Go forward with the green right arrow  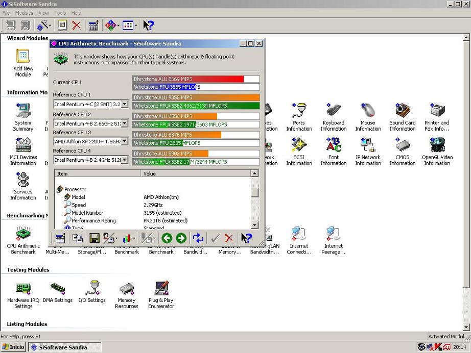(181, 238)
